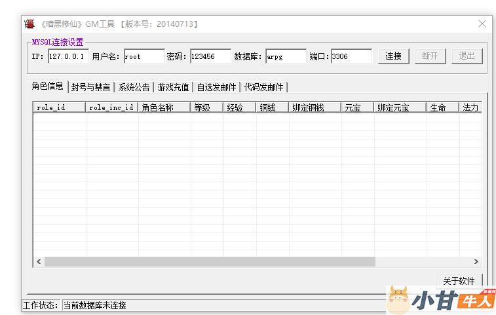Click the 端口 field showing 3306
This screenshot has width=496, height=315.
(x=351, y=56)
